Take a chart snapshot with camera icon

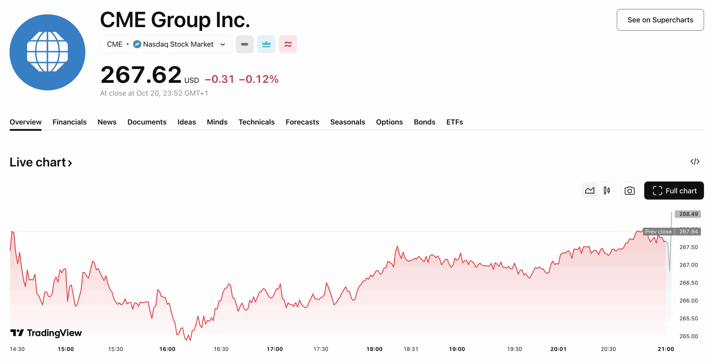(629, 191)
